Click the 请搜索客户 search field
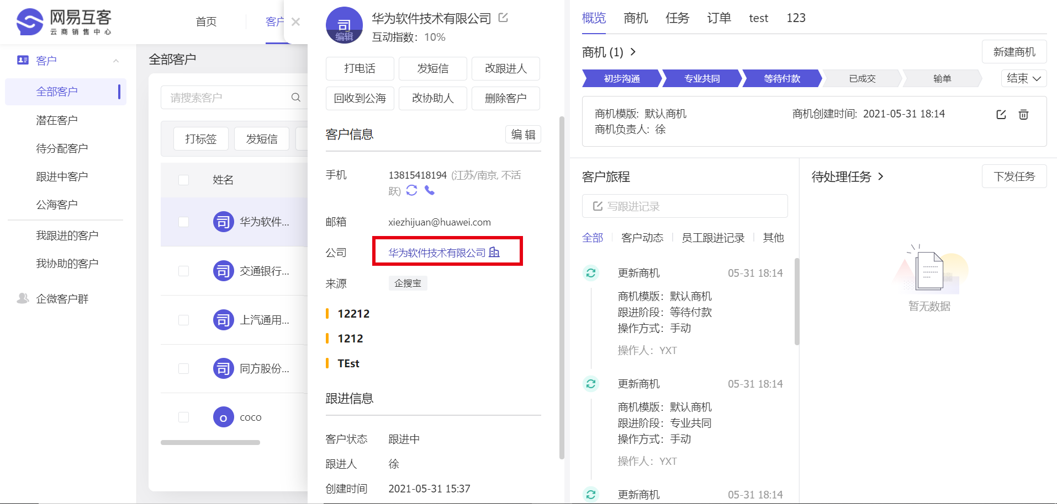Image resolution: width=1057 pixels, height=504 pixels. click(x=234, y=98)
